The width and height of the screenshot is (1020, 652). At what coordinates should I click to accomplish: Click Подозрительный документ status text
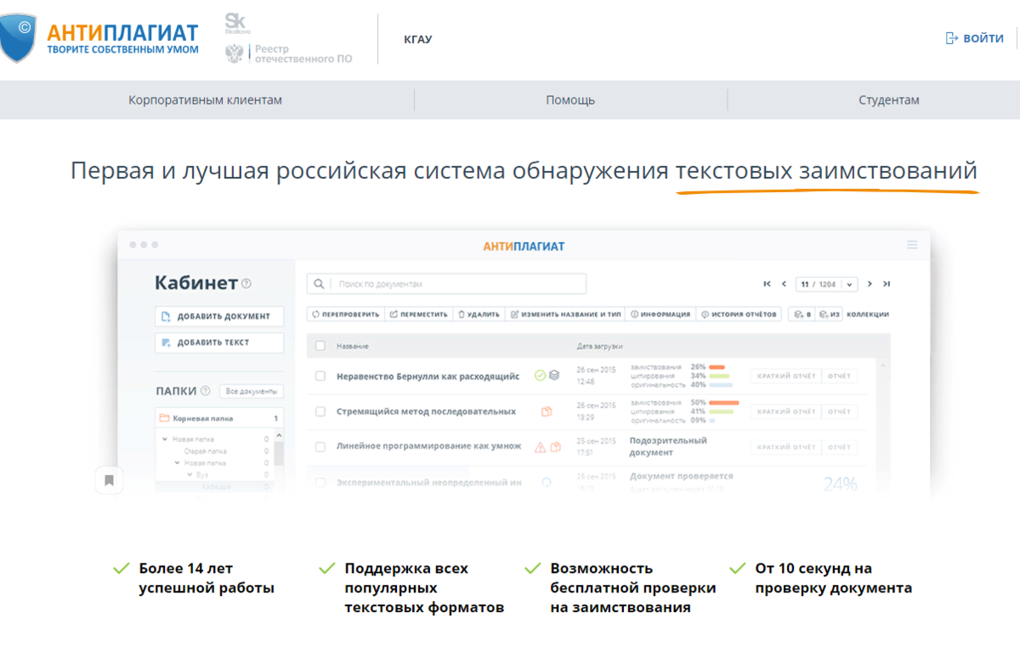668,446
